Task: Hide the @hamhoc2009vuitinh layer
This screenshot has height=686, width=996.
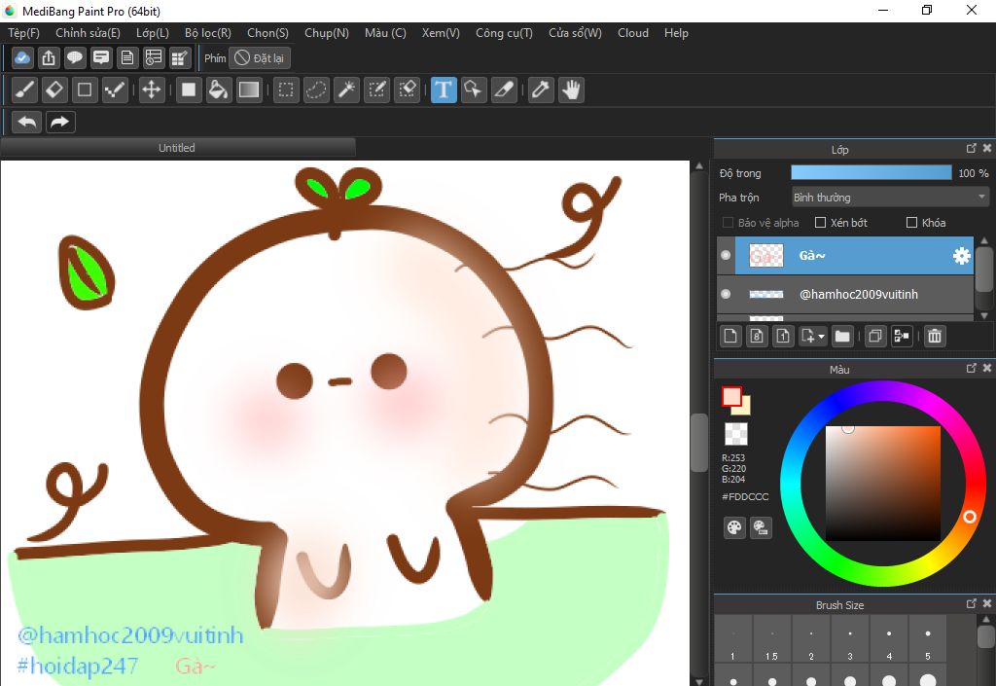Action: coord(726,294)
